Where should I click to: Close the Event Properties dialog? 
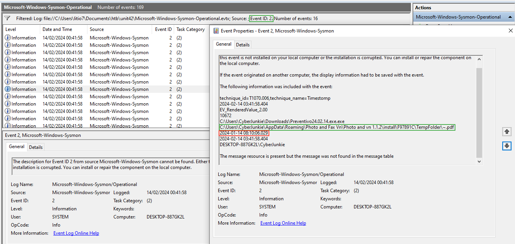click(510, 31)
